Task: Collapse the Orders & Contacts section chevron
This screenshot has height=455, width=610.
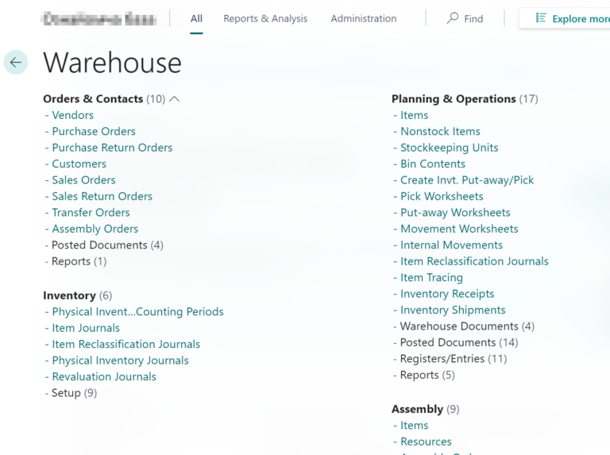Action: click(x=175, y=99)
